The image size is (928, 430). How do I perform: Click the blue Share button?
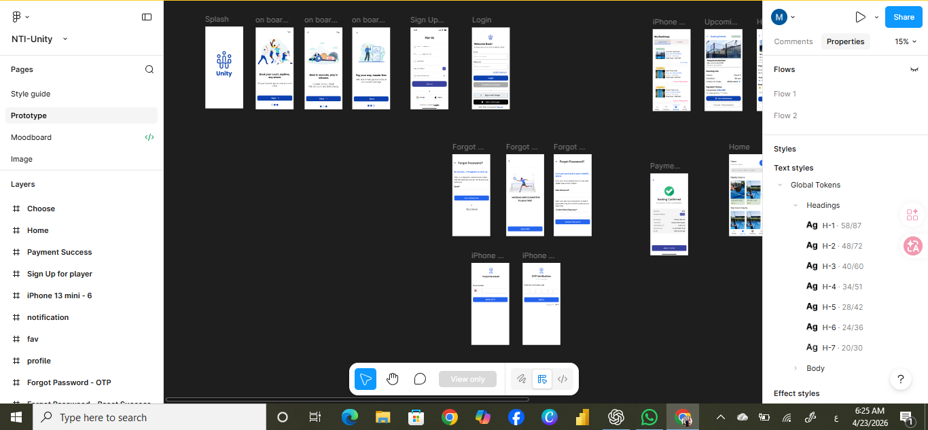point(904,17)
